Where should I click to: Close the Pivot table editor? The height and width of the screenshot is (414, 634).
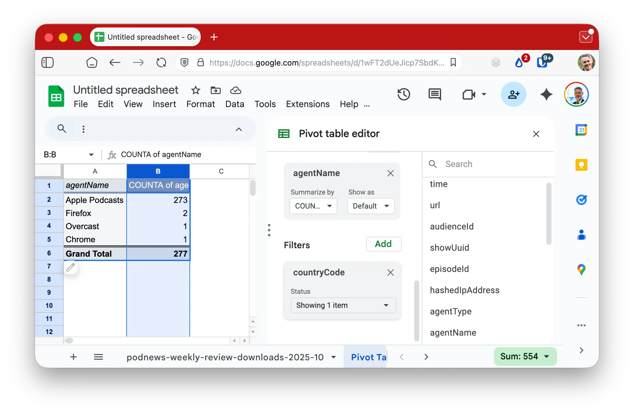(536, 134)
